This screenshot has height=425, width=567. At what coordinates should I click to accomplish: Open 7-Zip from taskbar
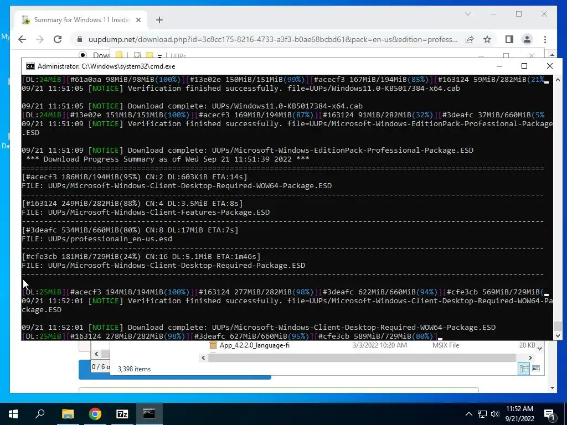click(x=122, y=414)
